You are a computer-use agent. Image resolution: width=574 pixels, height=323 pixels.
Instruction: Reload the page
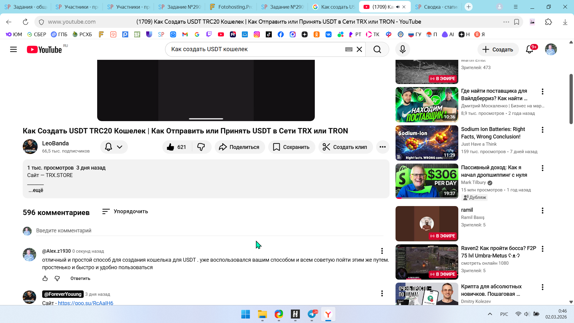click(x=25, y=22)
